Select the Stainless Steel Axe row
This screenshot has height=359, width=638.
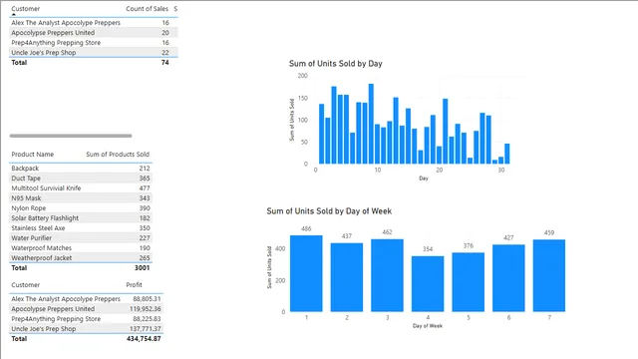point(81,228)
